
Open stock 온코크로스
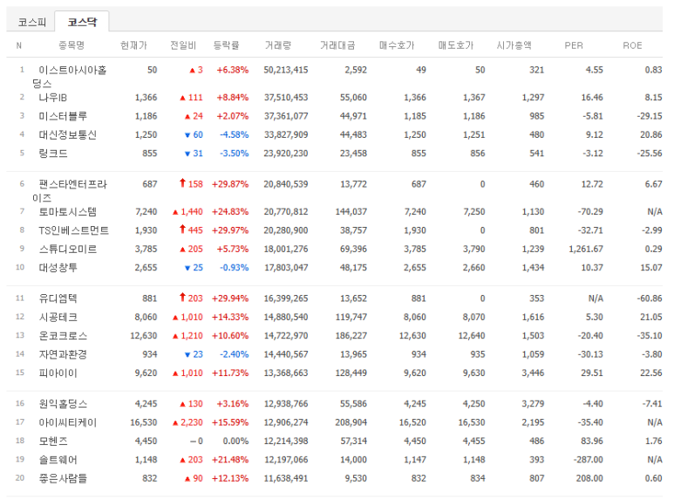(63, 336)
